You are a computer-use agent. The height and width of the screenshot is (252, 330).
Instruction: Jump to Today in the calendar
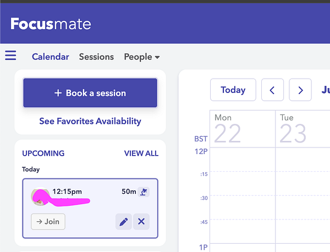click(233, 90)
